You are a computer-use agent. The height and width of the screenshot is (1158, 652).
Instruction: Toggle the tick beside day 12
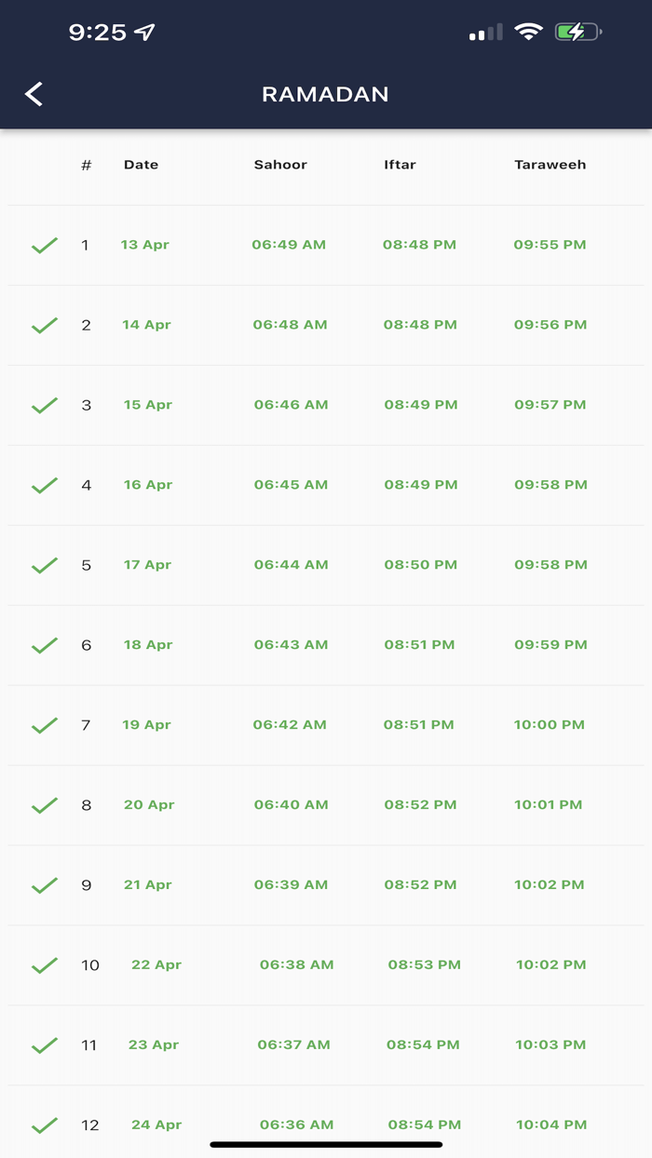(x=45, y=1126)
